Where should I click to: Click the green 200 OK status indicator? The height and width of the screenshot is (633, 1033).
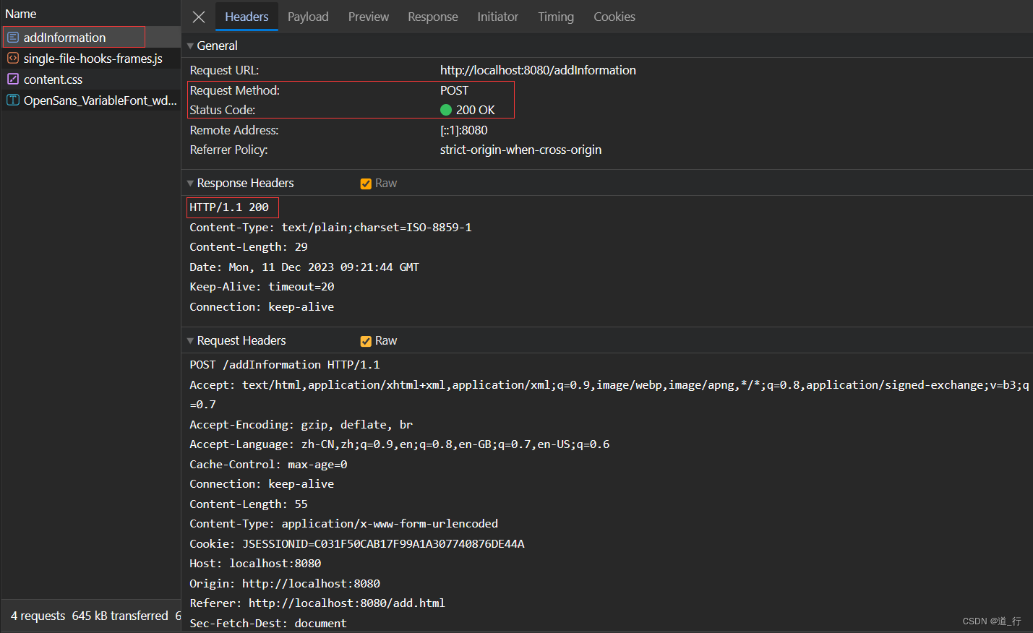click(x=446, y=110)
